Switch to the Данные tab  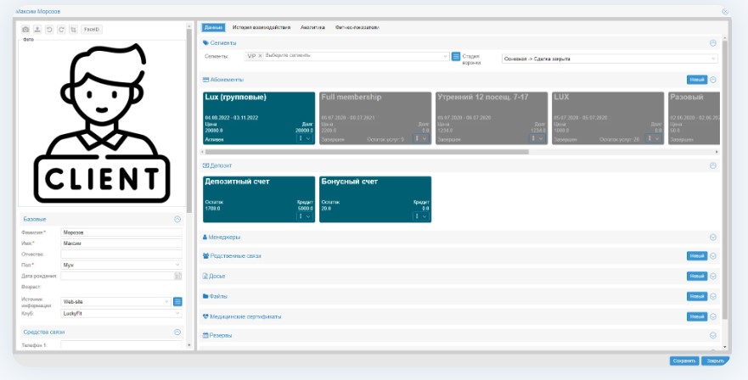coord(213,28)
